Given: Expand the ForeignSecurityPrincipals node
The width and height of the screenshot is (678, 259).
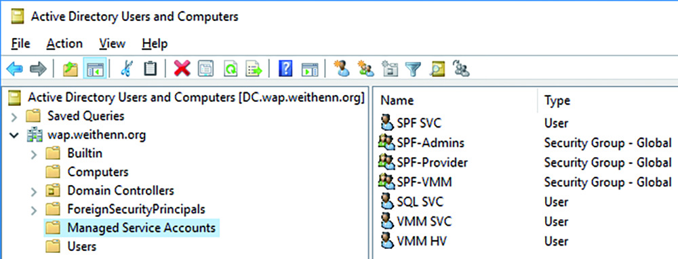Looking at the screenshot, I should pos(34,210).
